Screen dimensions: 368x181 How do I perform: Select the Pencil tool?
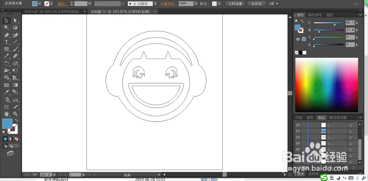7,56
